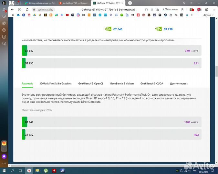Open the GT 640 header link

(x=118, y=29)
